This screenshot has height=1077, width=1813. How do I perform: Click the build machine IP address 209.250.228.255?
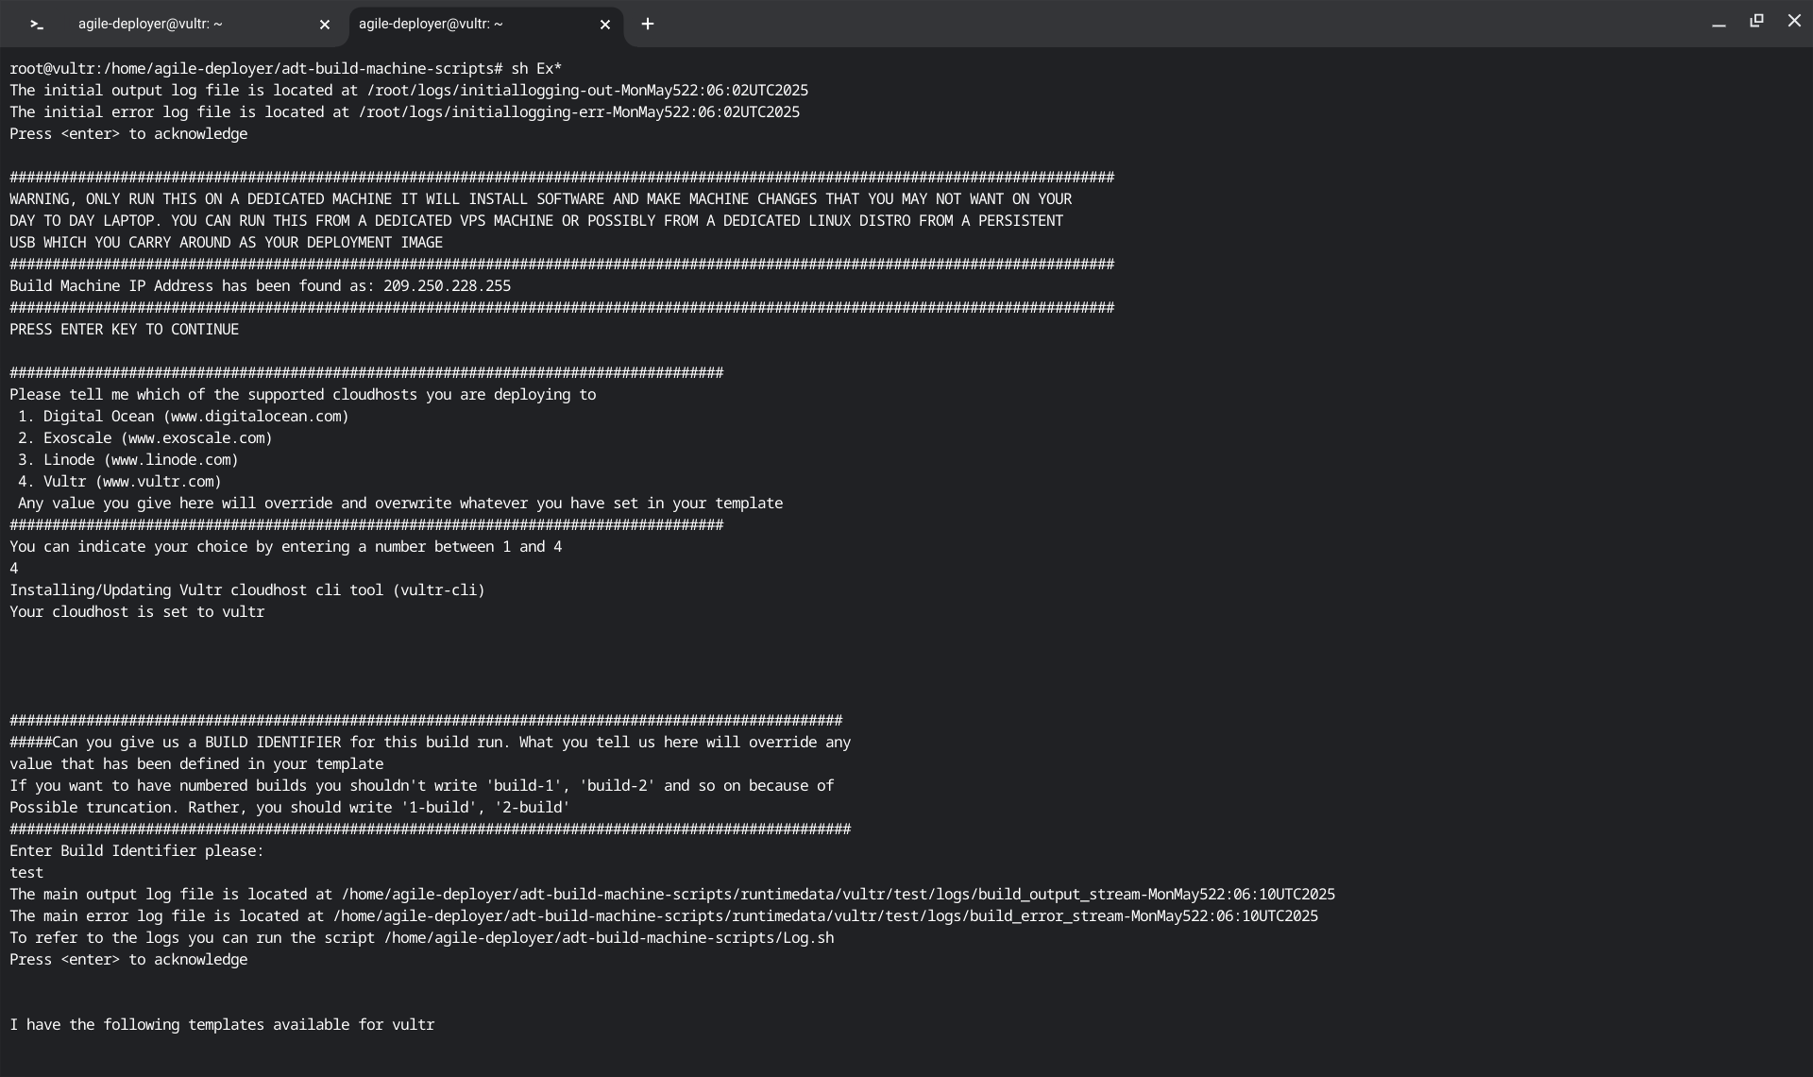[447, 285]
